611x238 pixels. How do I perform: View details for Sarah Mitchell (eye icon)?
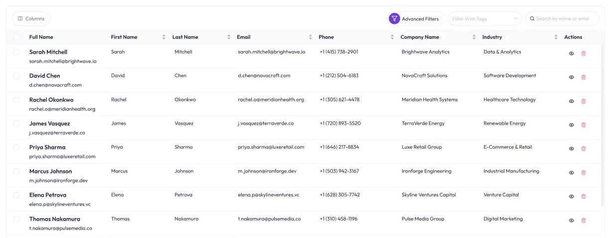coord(571,53)
